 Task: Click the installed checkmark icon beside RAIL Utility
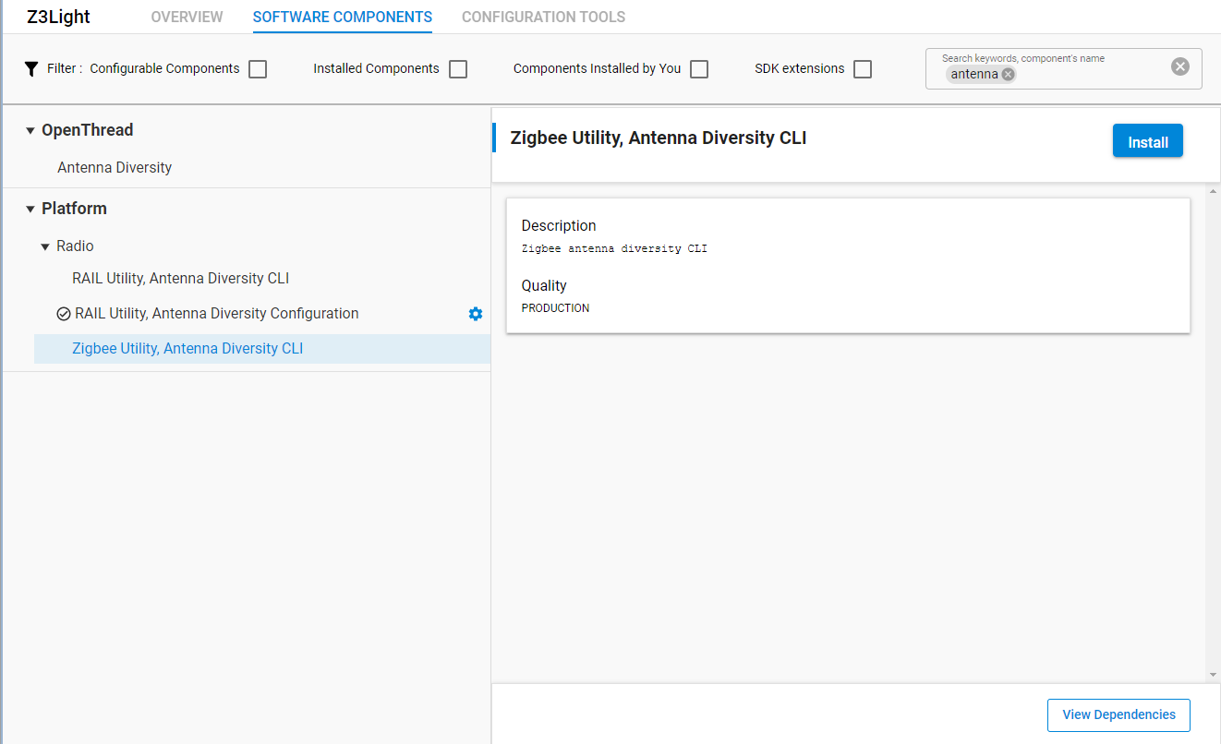click(x=62, y=313)
